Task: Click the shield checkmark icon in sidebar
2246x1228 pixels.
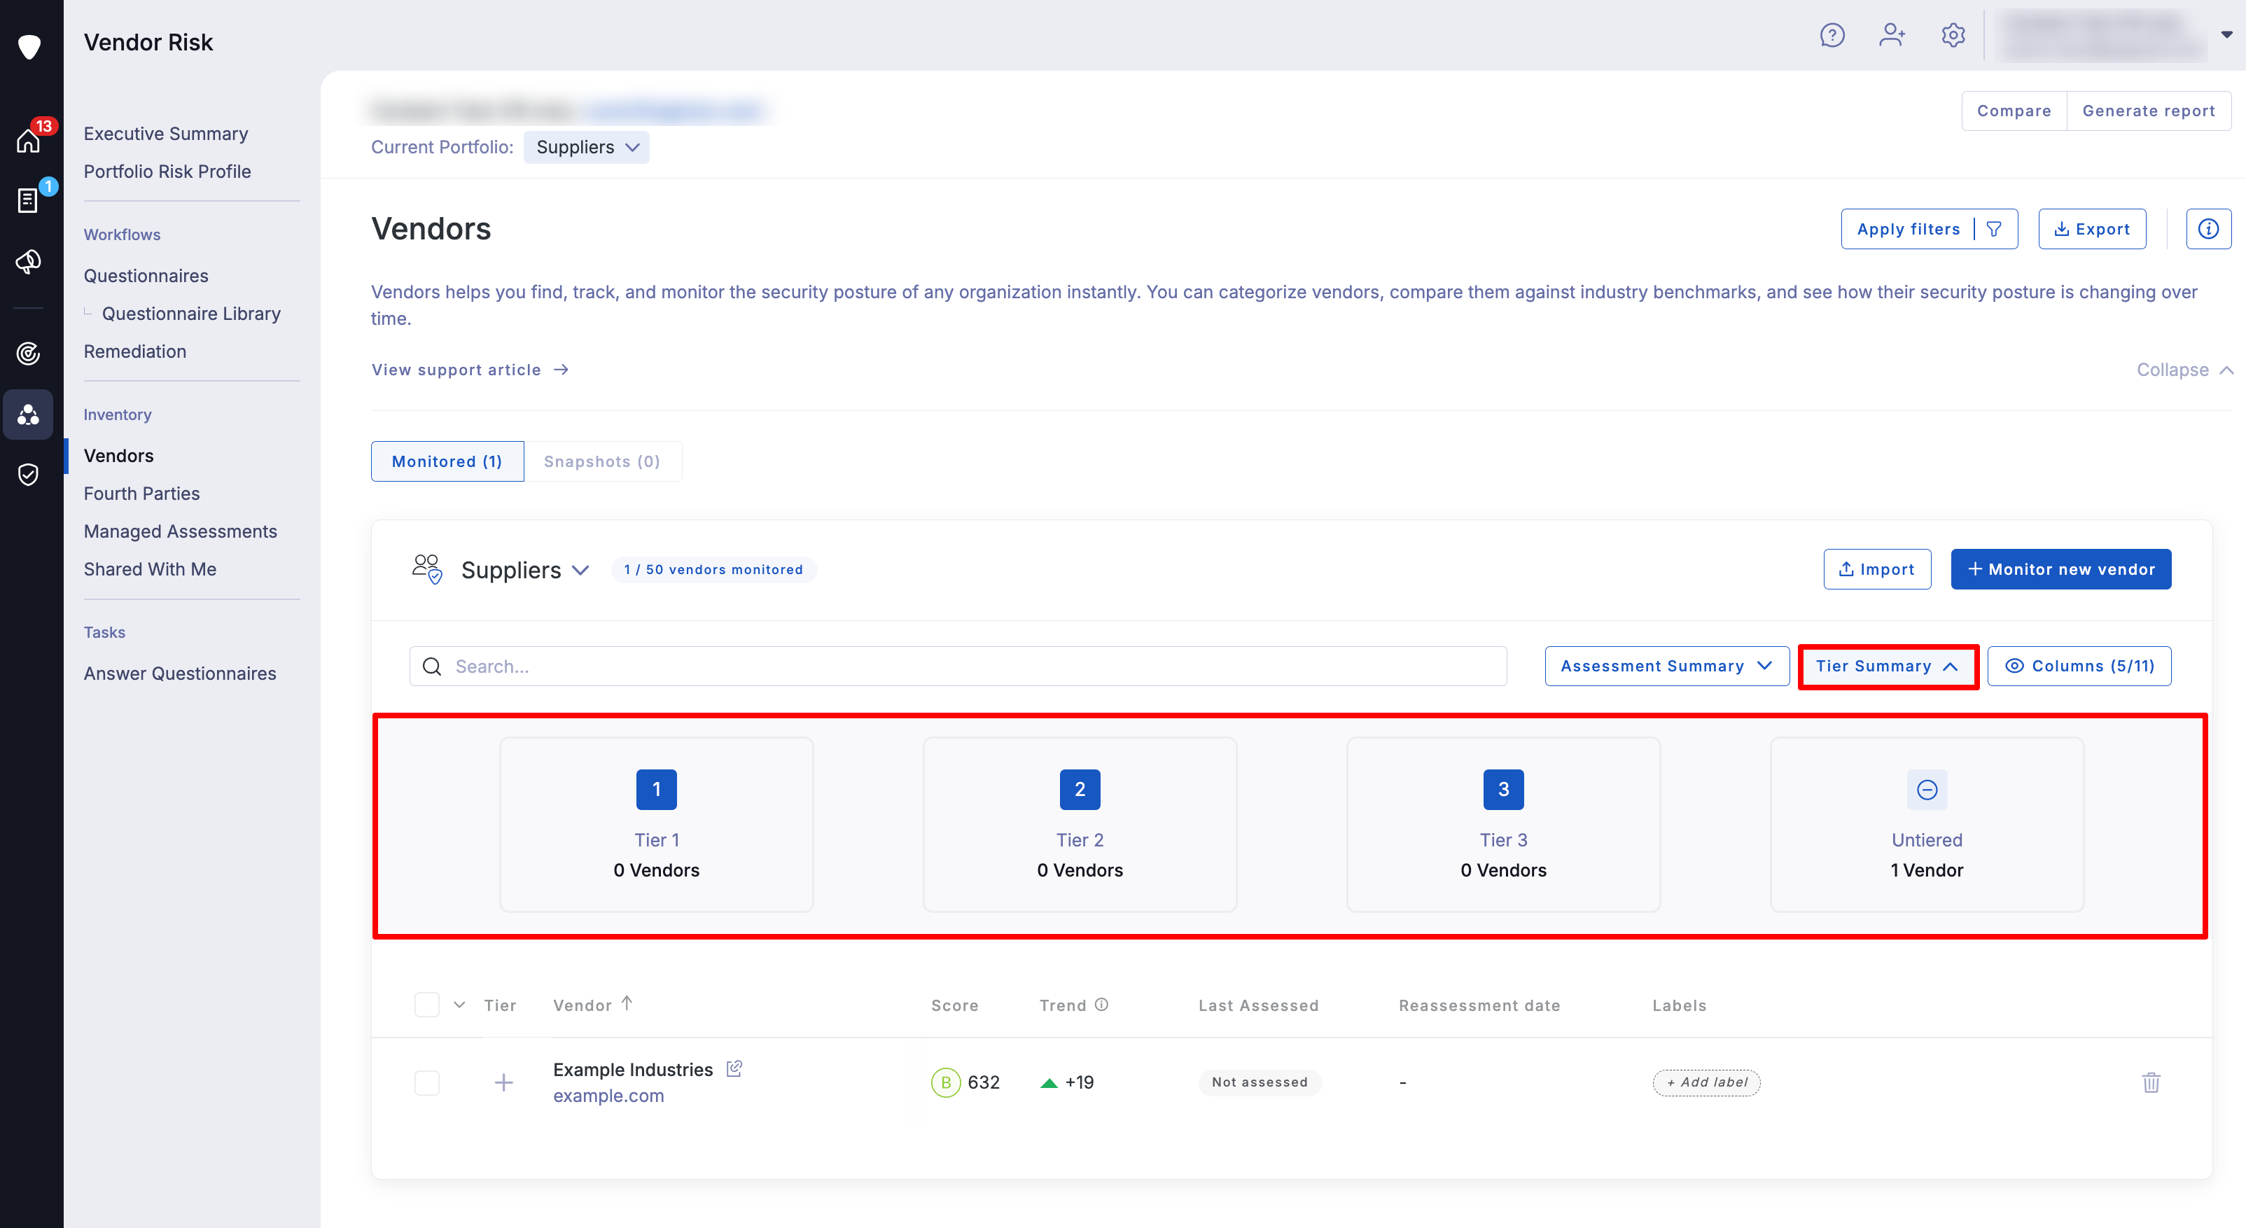Action: point(29,475)
